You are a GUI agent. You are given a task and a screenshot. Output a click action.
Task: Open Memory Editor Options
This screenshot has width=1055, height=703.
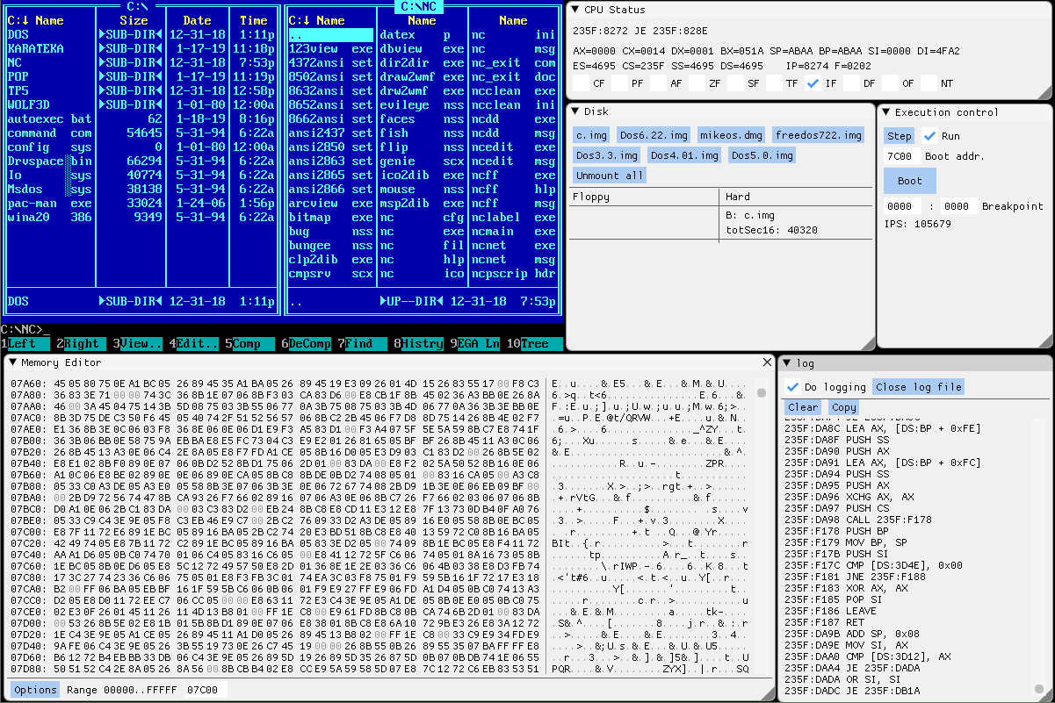click(x=35, y=690)
